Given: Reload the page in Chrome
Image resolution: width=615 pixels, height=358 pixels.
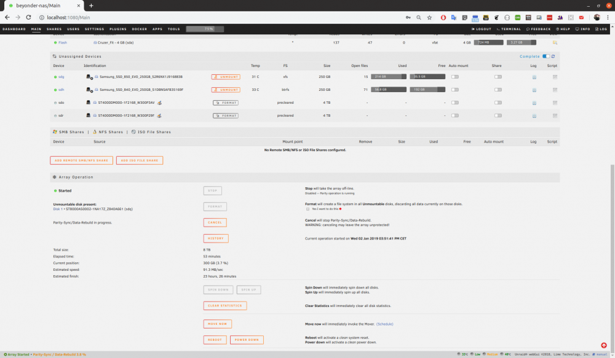Looking at the screenshot, I should coord(28,17).
